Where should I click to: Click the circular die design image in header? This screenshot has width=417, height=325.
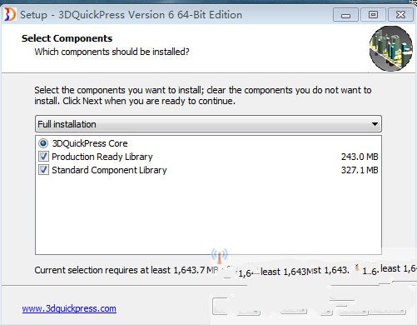pyautogui.click(x=391, y=48)
